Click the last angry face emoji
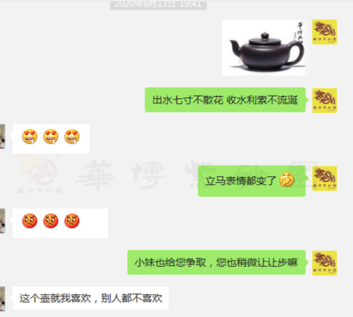 72,221
